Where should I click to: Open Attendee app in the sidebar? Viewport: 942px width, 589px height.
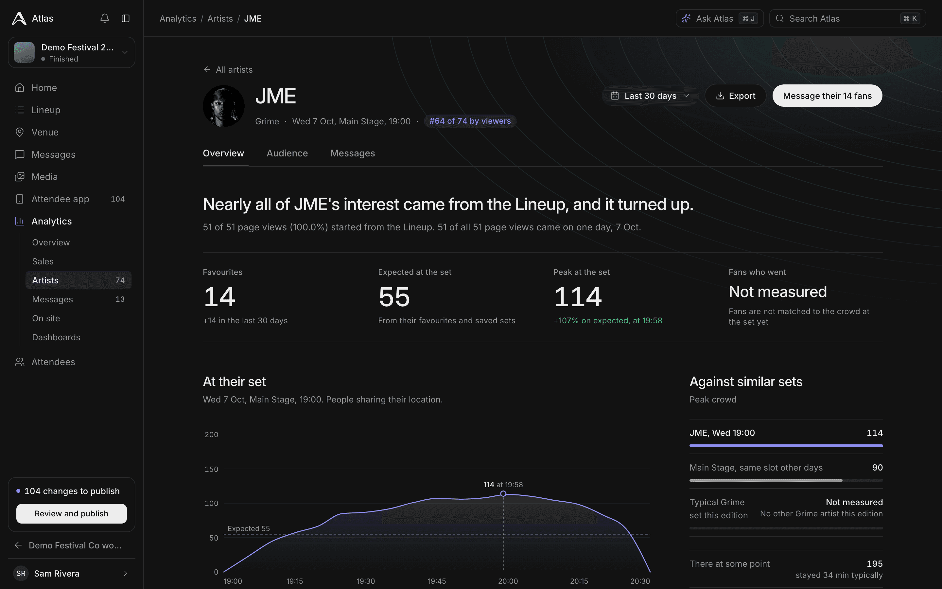coord(72,199)
